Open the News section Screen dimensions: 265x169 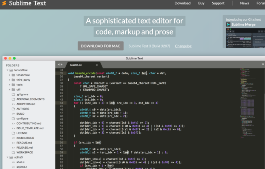244,3
